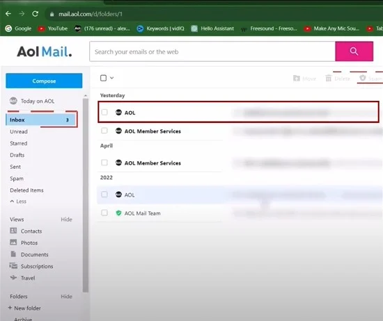Tick the select-all checkbox in the toolbar
Screen dimensions: 383x321
(103, 78)
